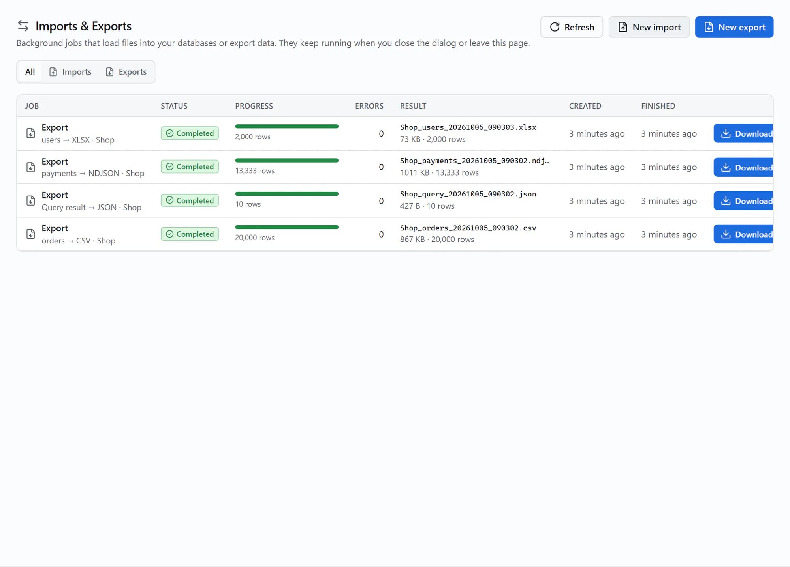The width and height of the screenshot is (790, 567).
Task: Select filename Shop_orders_20261005_090302.csv
Action: (x=468, y=228)
